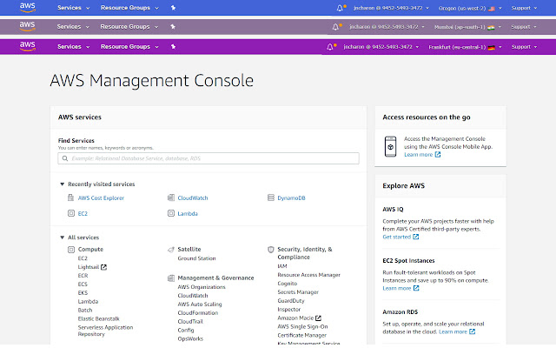The width and height of the screenshot is (556, 348).
Task: Collapse All services section
Action: (62, 238)
